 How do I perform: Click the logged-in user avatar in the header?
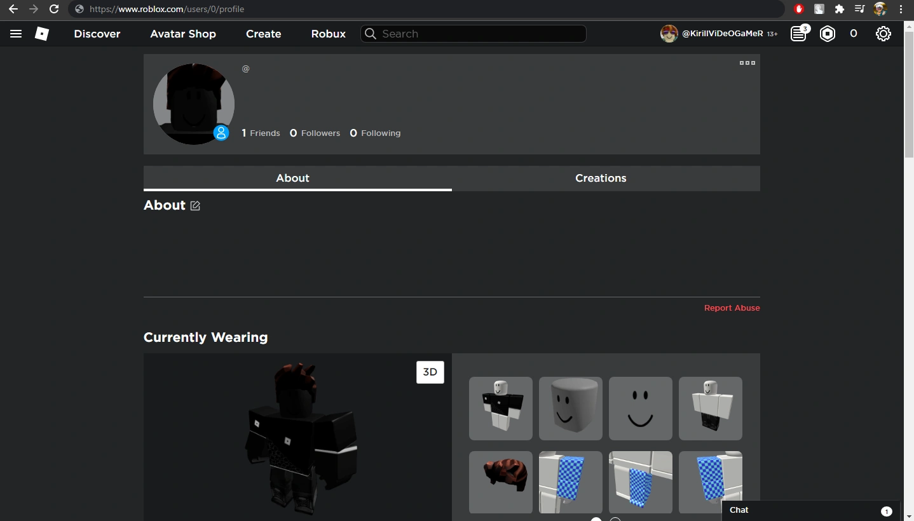pyautogui.click(x=669, y=34)
